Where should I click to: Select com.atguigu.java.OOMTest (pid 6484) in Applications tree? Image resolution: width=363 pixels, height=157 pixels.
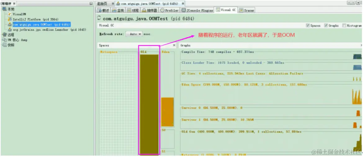(x=42, y=24)
